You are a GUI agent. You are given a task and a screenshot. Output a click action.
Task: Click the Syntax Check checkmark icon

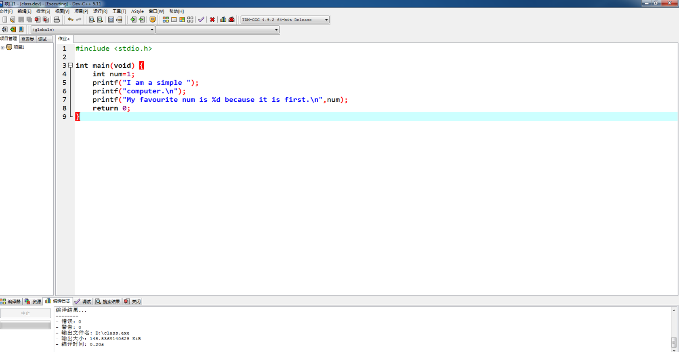[201, 19]
